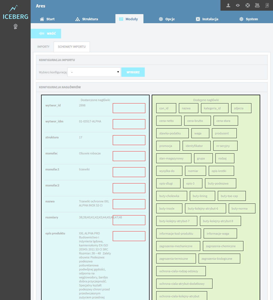Select the buty-norma header tag
Image resolution: width=273 pixels, height=300 pixels.
pyautogui.click(x=242, y=208)
